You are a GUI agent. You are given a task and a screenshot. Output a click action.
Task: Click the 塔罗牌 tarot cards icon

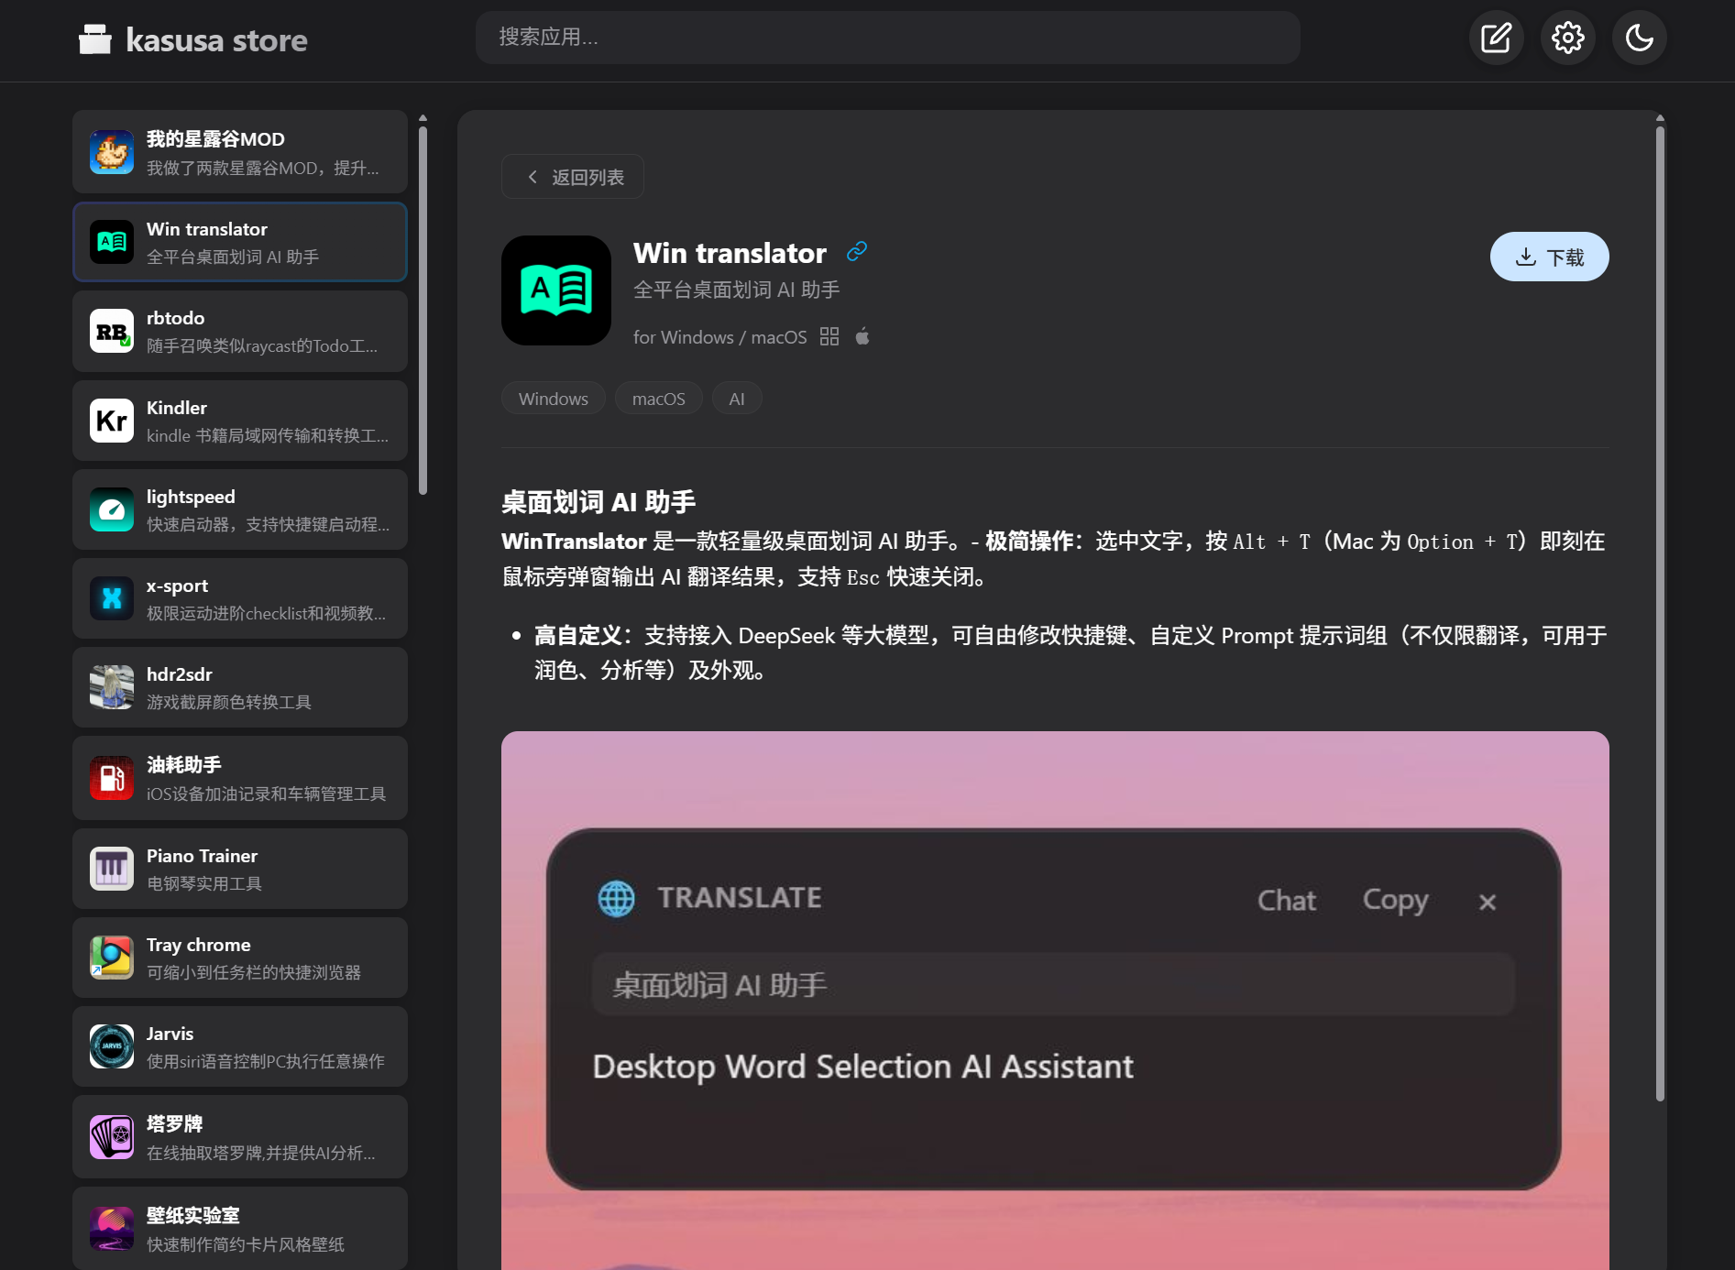[x=112, y=1137]
